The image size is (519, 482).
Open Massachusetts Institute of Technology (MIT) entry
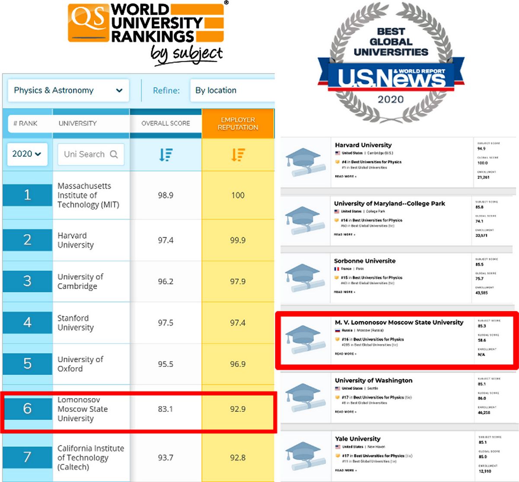pyautogui.click(x=88, y=195)
